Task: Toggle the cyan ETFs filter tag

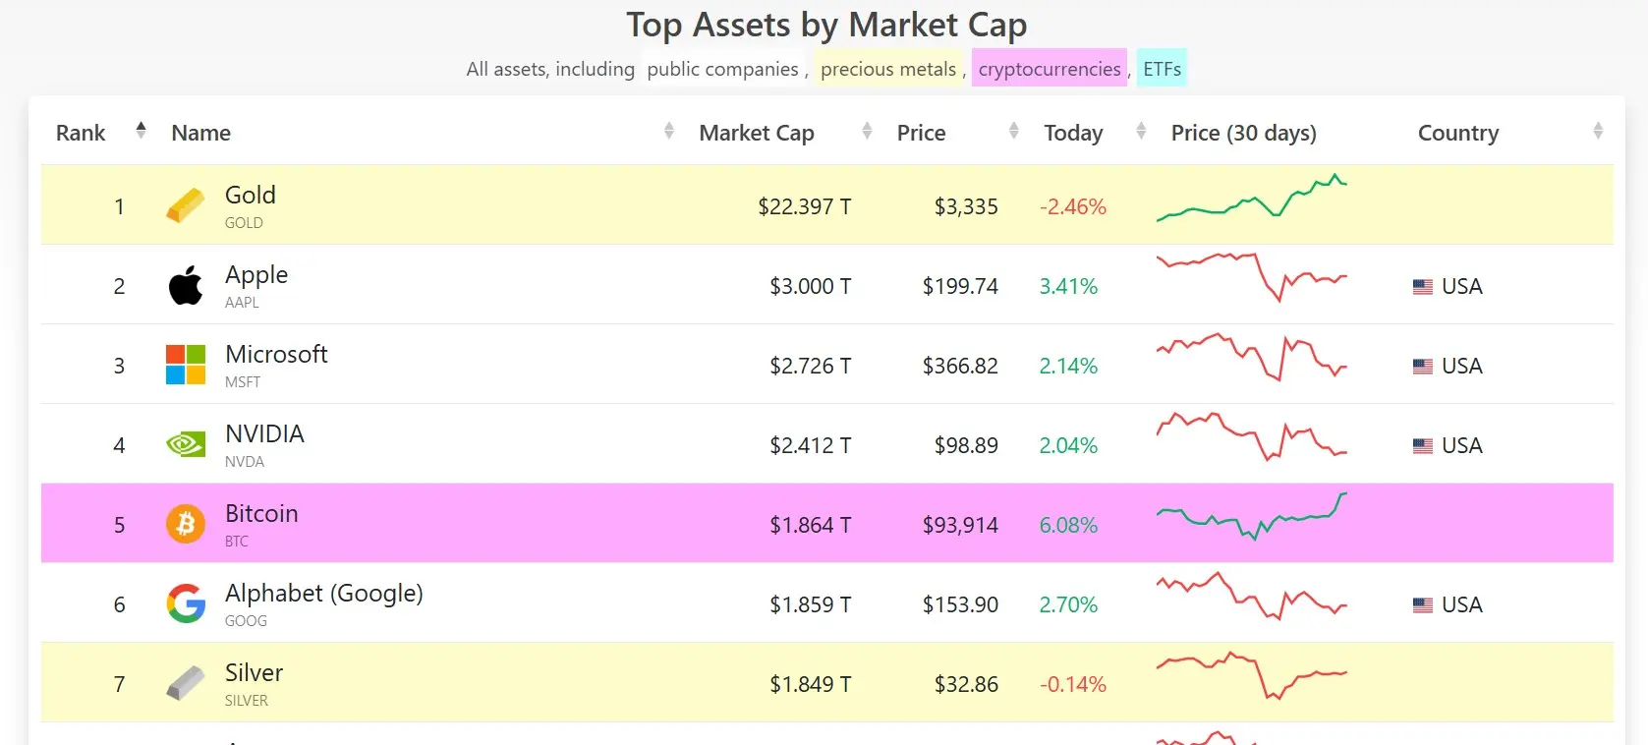Action: [x=1162, y=69]
